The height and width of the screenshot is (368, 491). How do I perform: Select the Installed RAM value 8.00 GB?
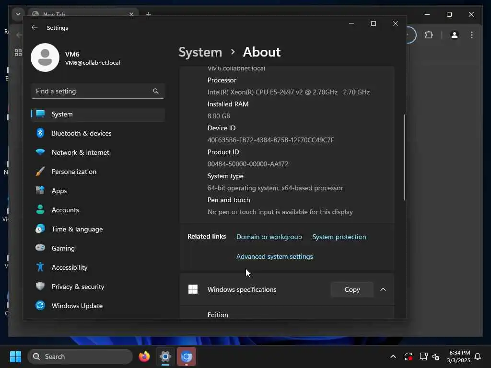coord(219,116)
